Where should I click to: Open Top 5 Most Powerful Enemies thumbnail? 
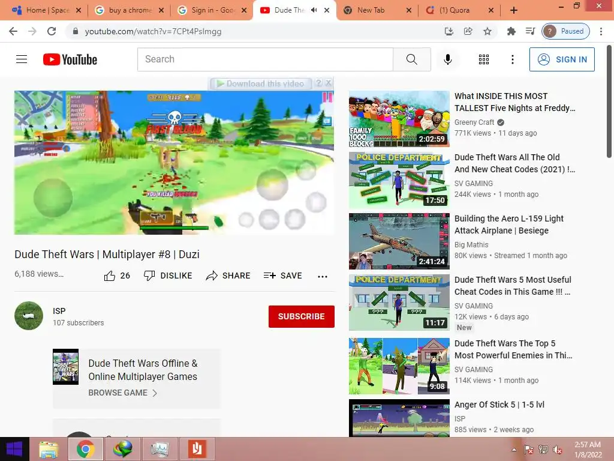click(399, 366)
